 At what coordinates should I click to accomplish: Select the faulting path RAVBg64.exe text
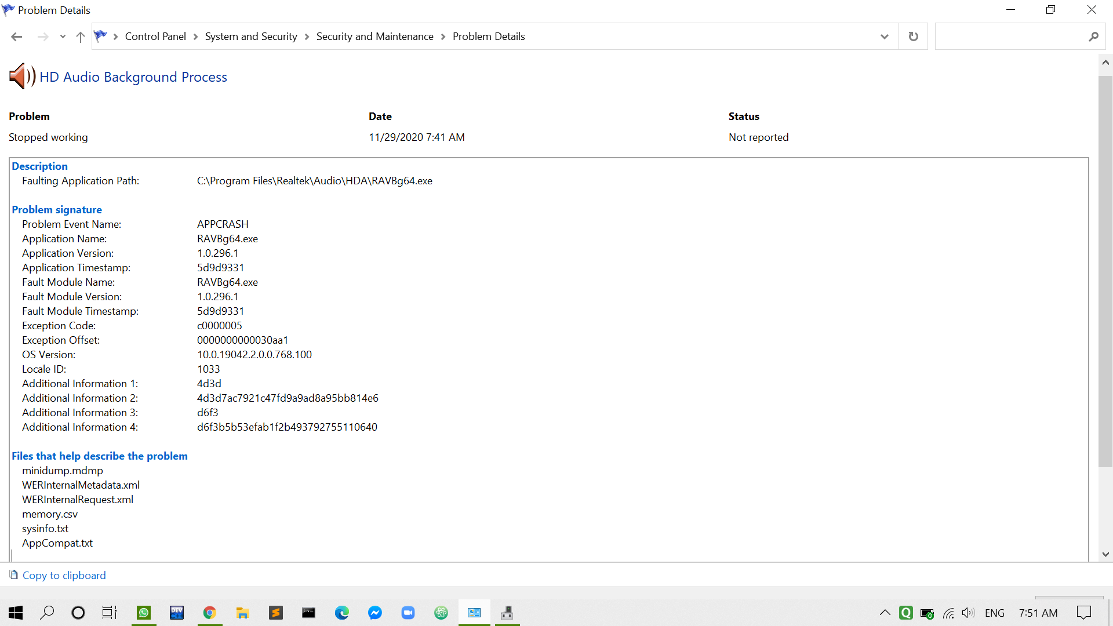point(315,181)
